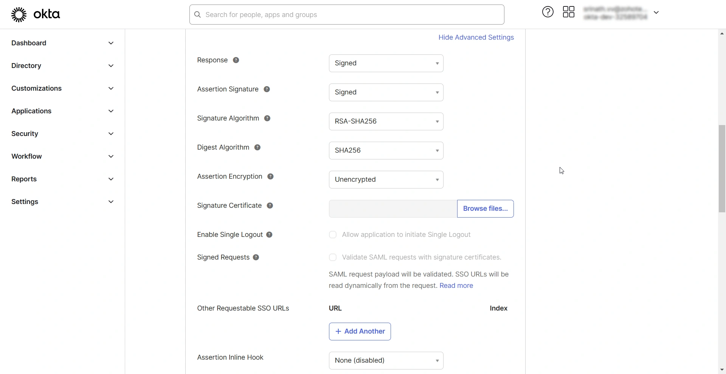
Task: Open the Assertion Inline Hook dropdown
Action: 386,361
